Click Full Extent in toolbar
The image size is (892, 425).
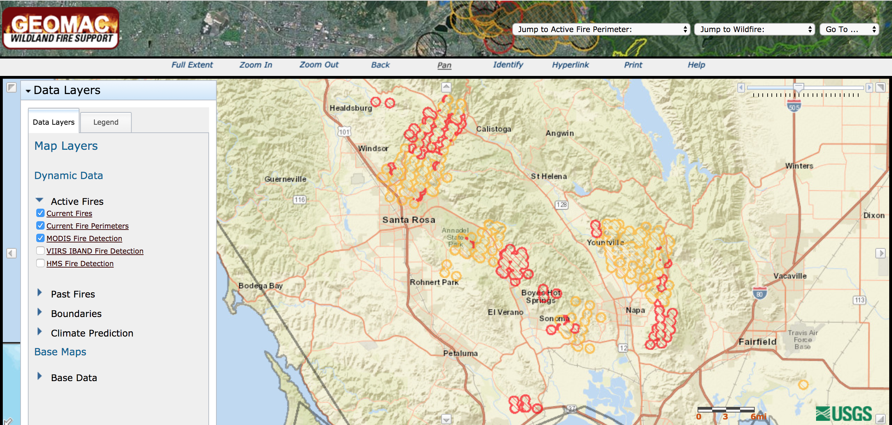pyautogui.click(x=192, y=65)
